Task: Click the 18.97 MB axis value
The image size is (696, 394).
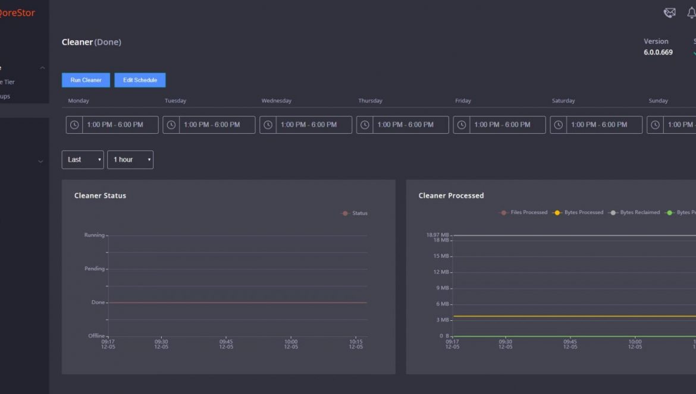Action: click(x=438, y=235)
